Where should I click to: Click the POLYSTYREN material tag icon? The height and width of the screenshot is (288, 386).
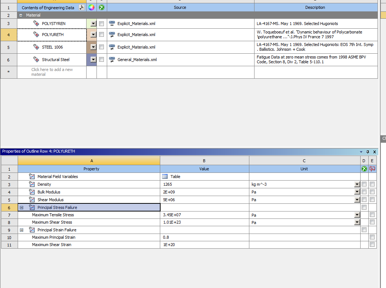point(36,24)
